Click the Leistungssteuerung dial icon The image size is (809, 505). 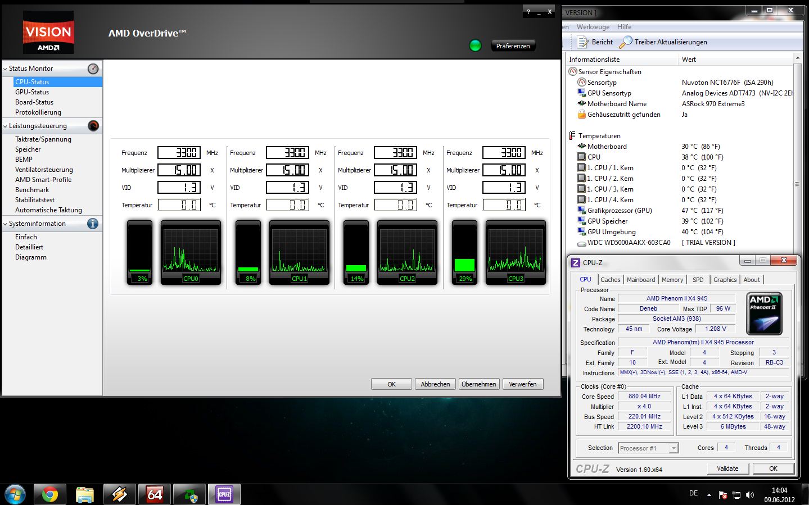click(x=93, y=126)
